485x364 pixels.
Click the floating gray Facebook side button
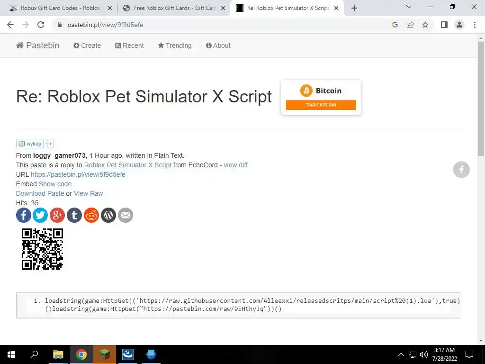tap(461, 170)
